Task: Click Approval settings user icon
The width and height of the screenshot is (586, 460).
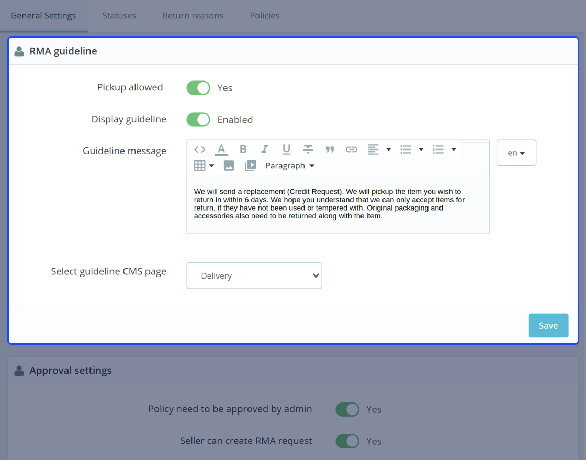Action: 19,371
